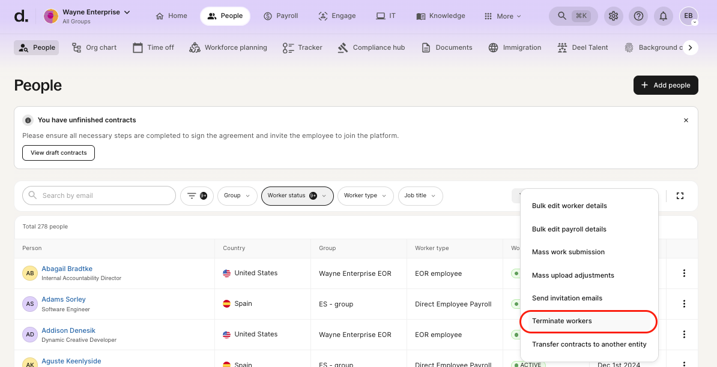This screenshot has width=717, height=367.
Task: Click the help question mark icon
Action: point(638,16)
